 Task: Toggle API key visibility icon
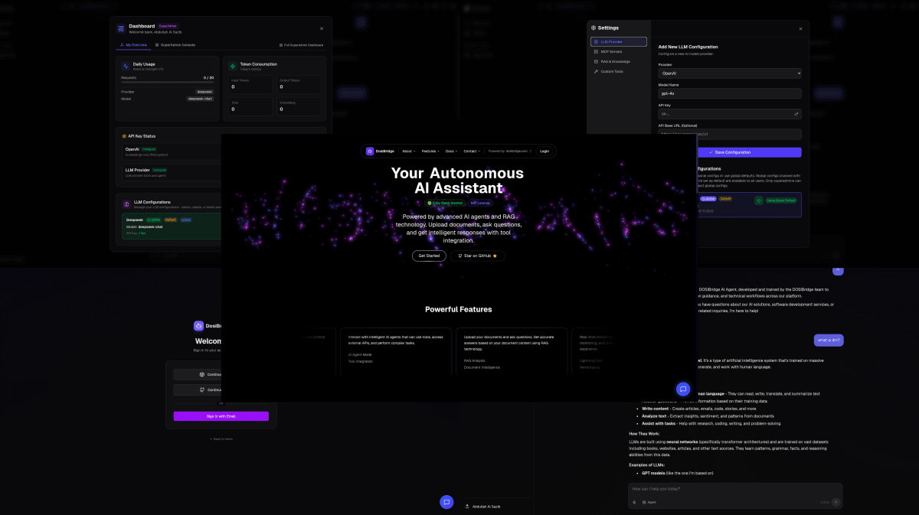[x=796, y=113]
